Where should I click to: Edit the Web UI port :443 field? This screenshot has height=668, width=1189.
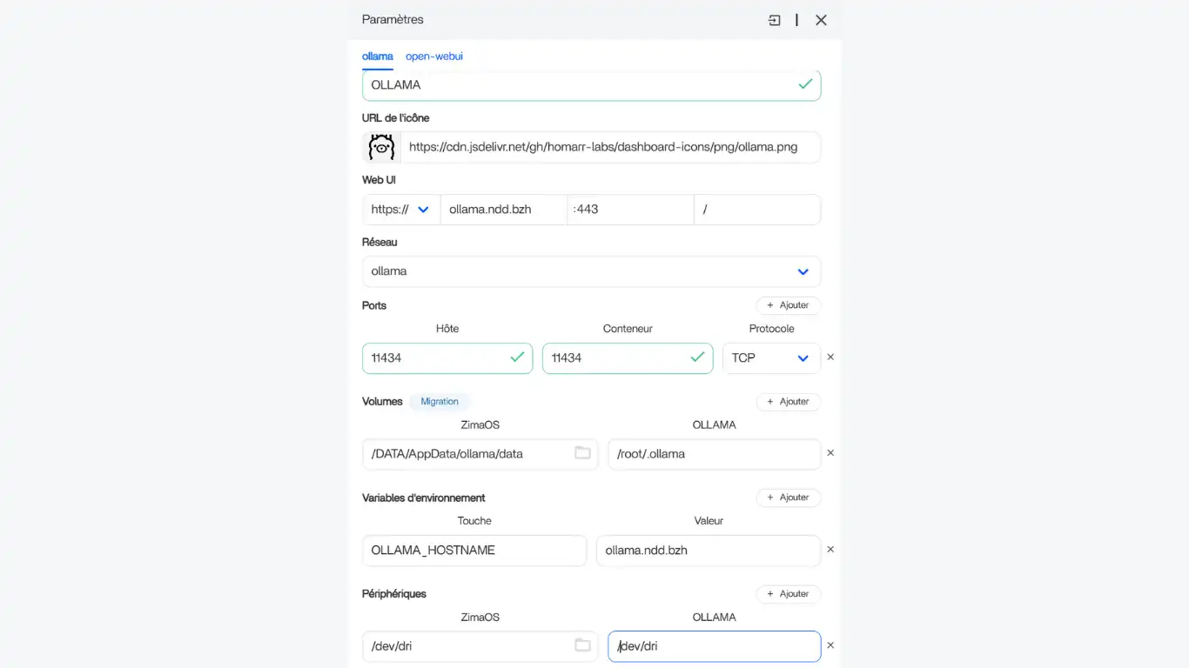630,210
